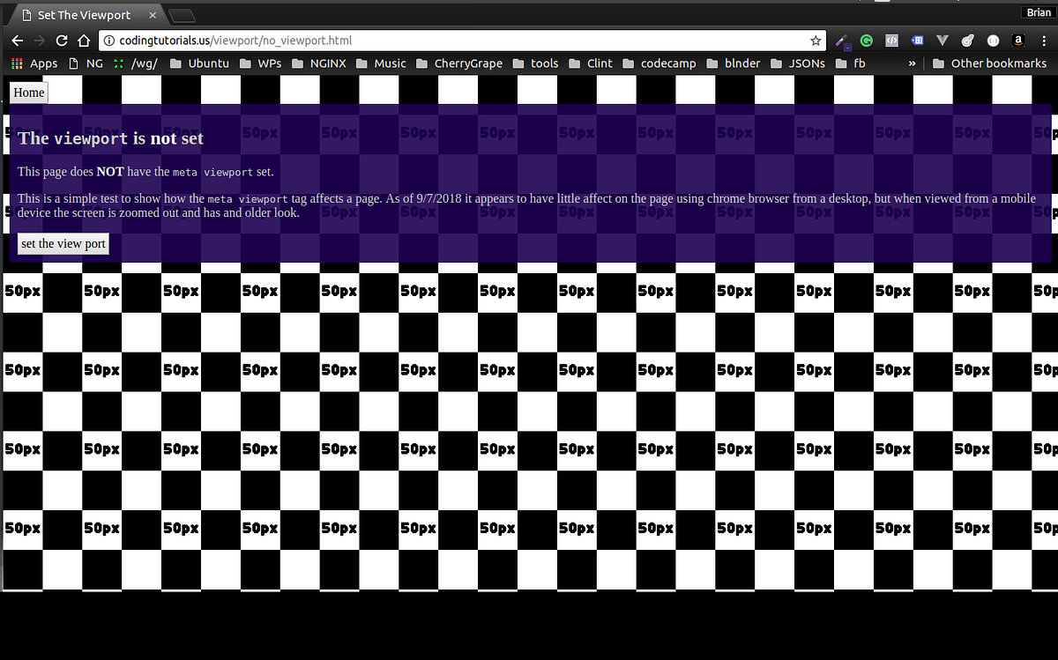Bookmark this page with the star icon

pyautogui.click(x=817, y=40)
